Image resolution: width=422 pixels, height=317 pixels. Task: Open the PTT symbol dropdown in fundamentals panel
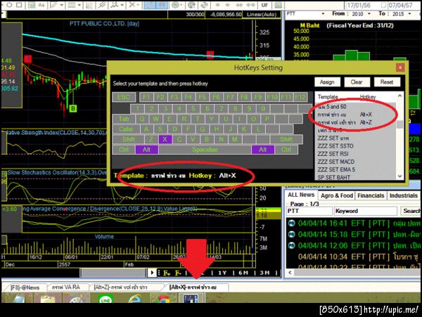coord(323,13)
